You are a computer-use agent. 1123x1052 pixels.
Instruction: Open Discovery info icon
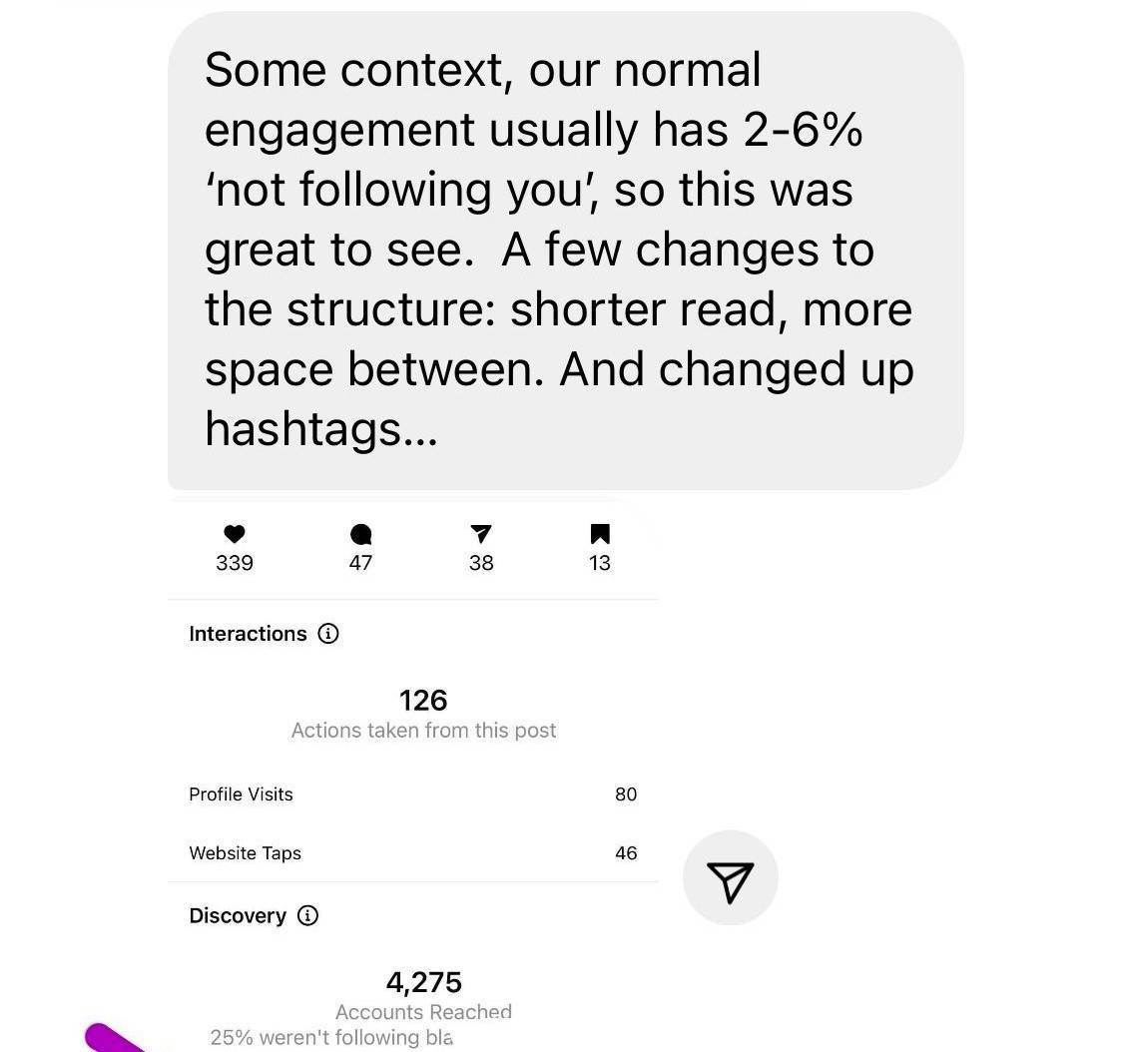click(x=308, y=915)
